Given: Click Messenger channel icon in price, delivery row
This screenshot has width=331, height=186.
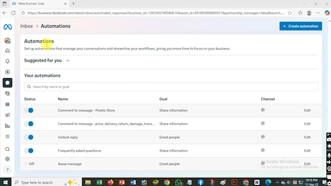Looking at the screenshot, I should pyautogui.click(x=263, y=123).
